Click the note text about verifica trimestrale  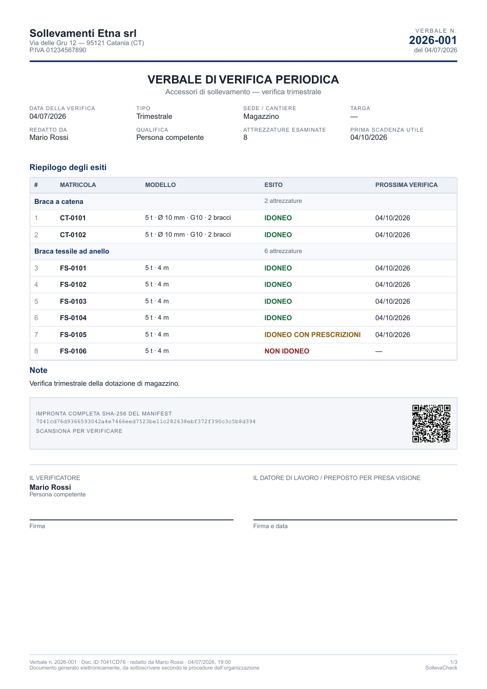pyautogui.click(x=104, y=383)
